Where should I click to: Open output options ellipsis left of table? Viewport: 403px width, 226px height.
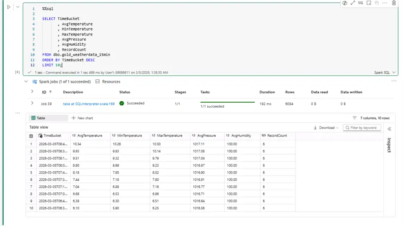pyautogui.click(x=17, y=113)
